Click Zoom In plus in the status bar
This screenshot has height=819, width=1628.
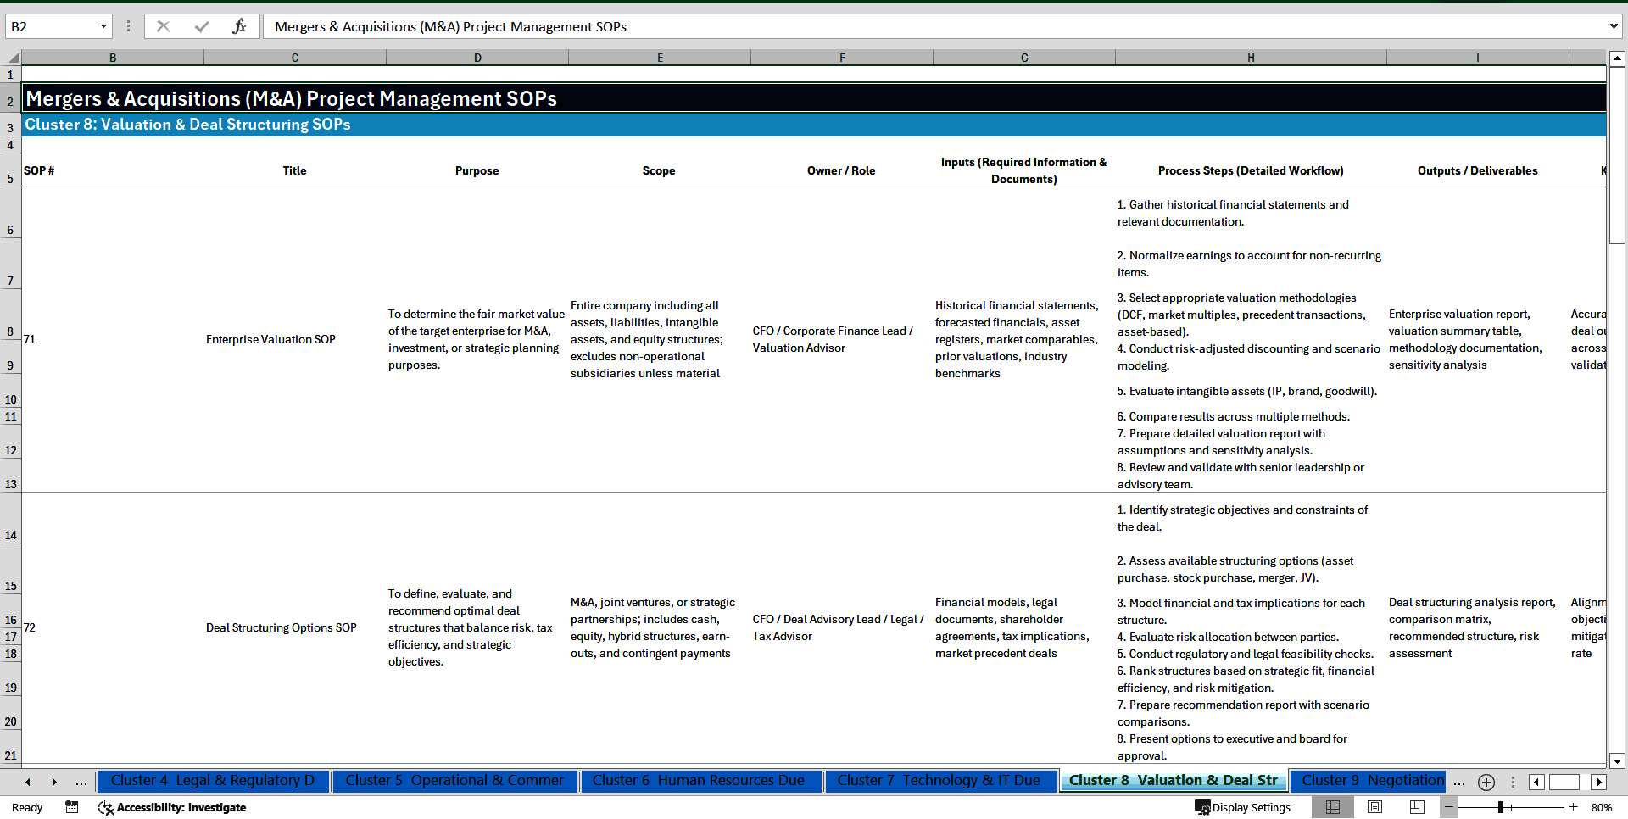tap(1574, 807)
